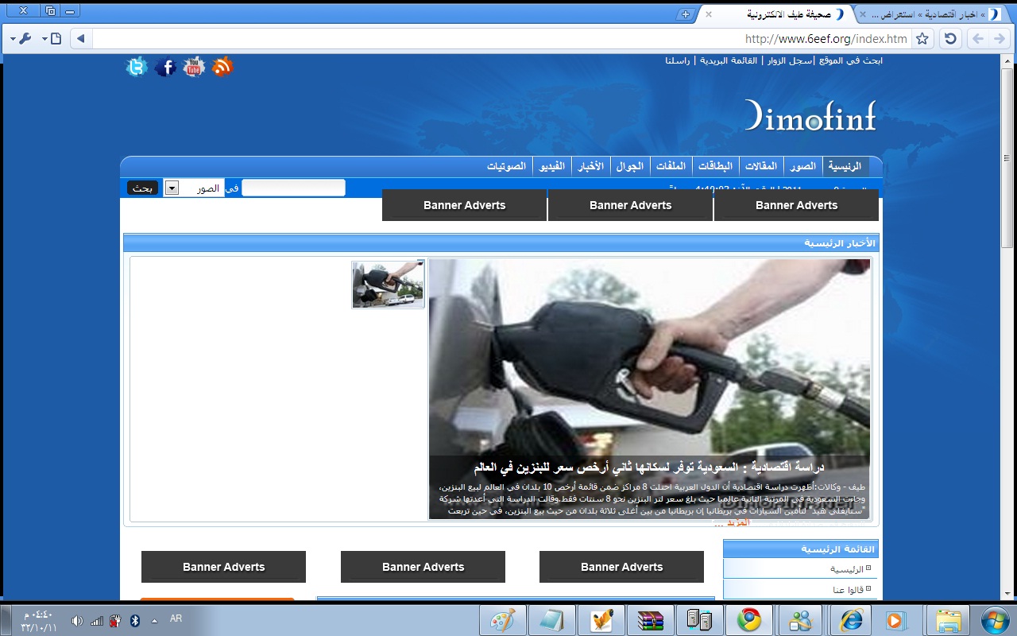The width and height of the screenshot is (1017, 636).
Task: Switch to the اخبار اقتصادية browser tab
Action: [930, 14]
